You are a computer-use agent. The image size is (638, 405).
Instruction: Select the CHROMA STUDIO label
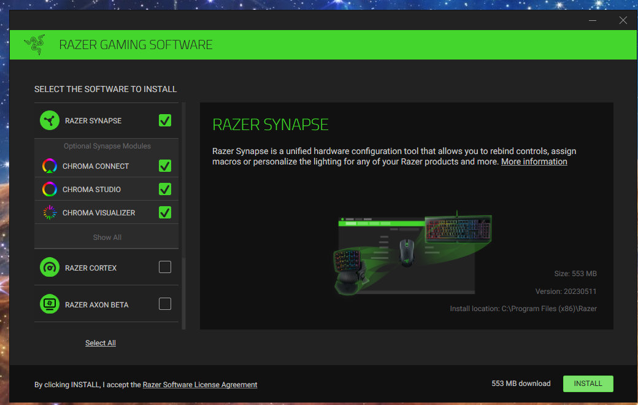tap(91, 190)
